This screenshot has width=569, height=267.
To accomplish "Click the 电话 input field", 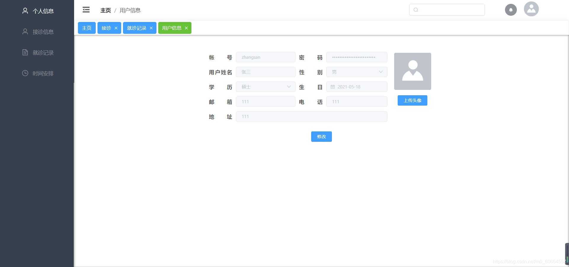I will [x=357, y=102].
